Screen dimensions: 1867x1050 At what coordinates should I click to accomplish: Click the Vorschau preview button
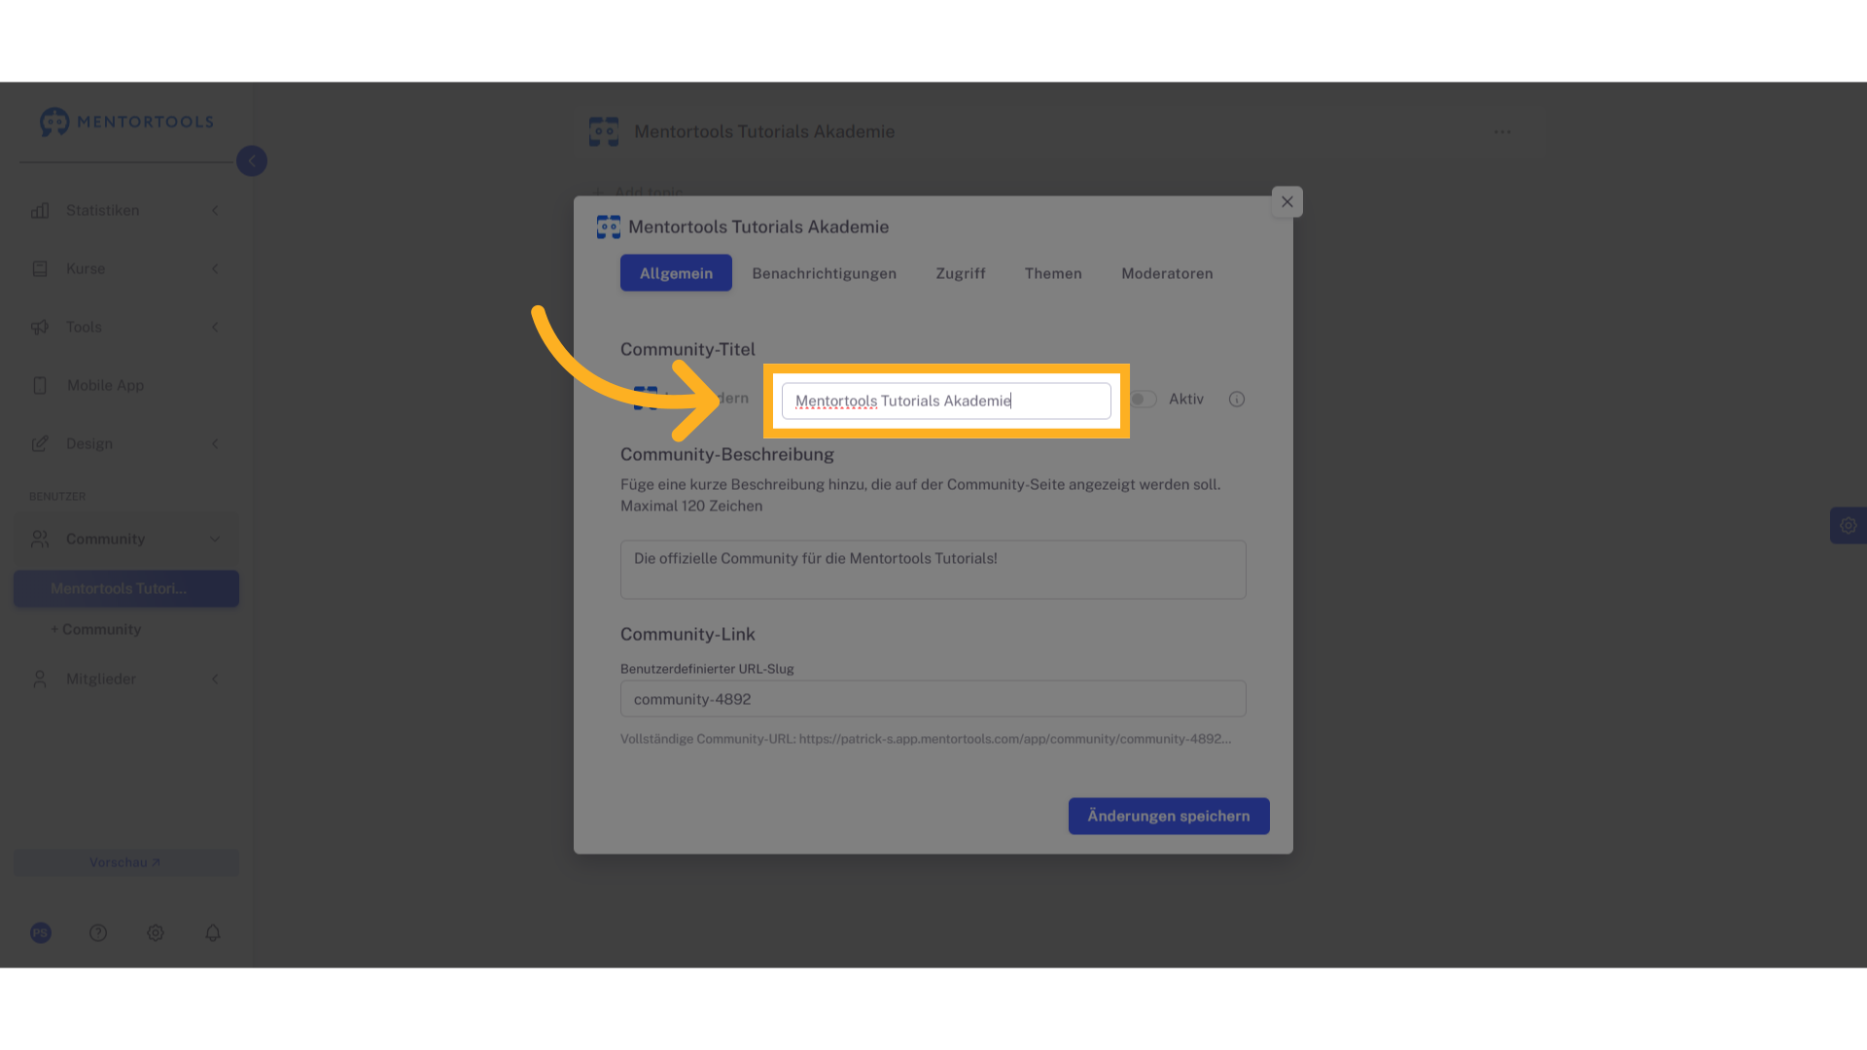tap(125, 862)
